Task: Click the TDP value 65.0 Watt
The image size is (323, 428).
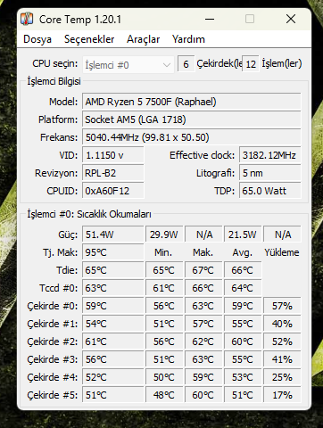Action: [270, 191]
